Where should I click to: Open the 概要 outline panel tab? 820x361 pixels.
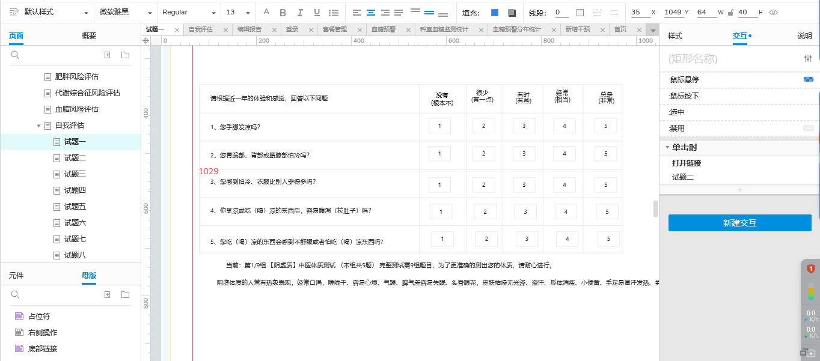88,36
